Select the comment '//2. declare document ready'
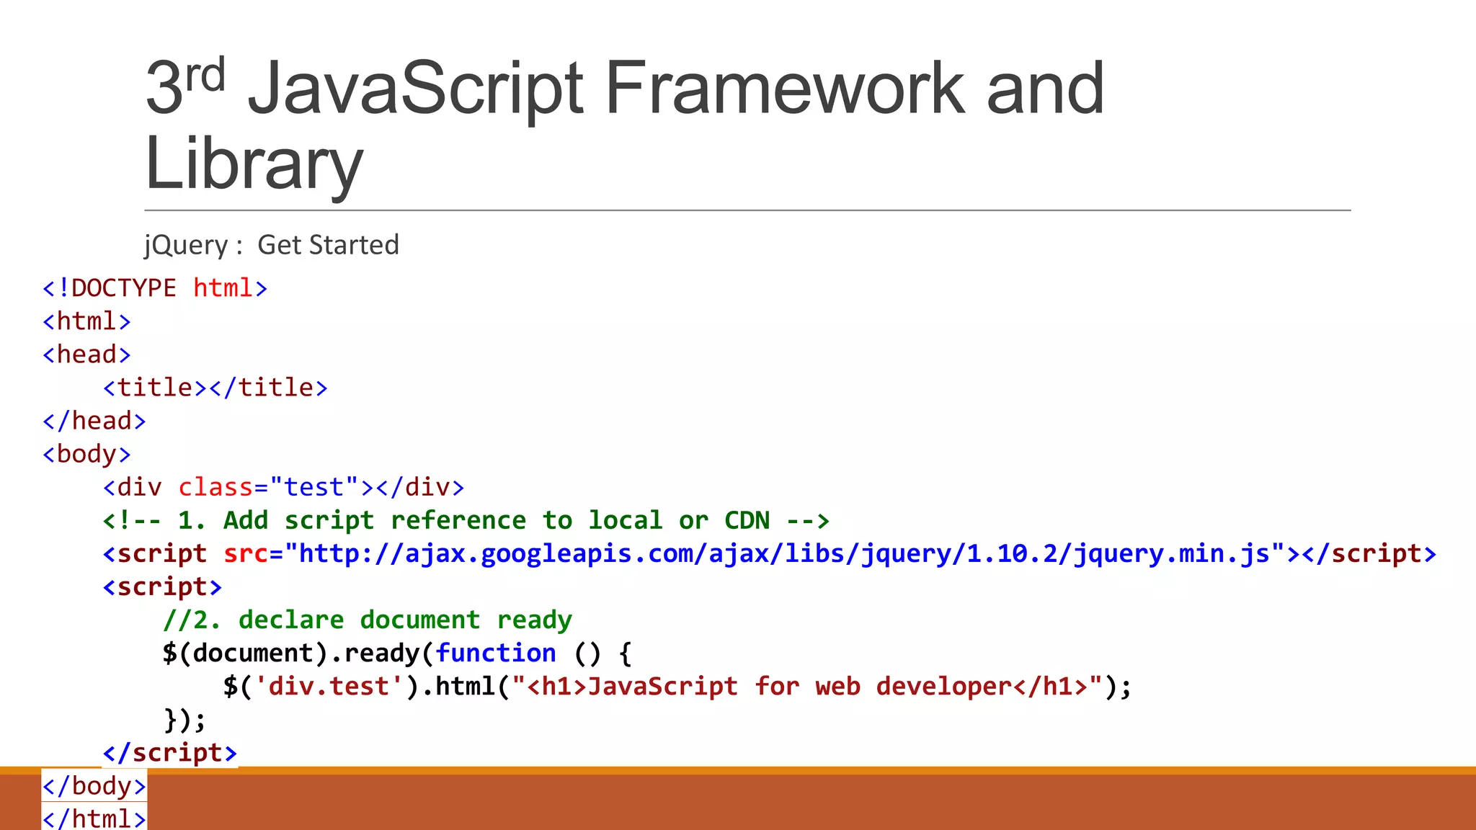Screen dimensions: 1476x830 368,620
